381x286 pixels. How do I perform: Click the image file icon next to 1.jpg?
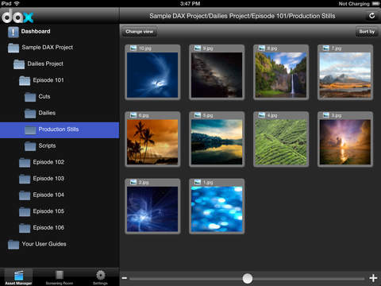tap(198, 182)
